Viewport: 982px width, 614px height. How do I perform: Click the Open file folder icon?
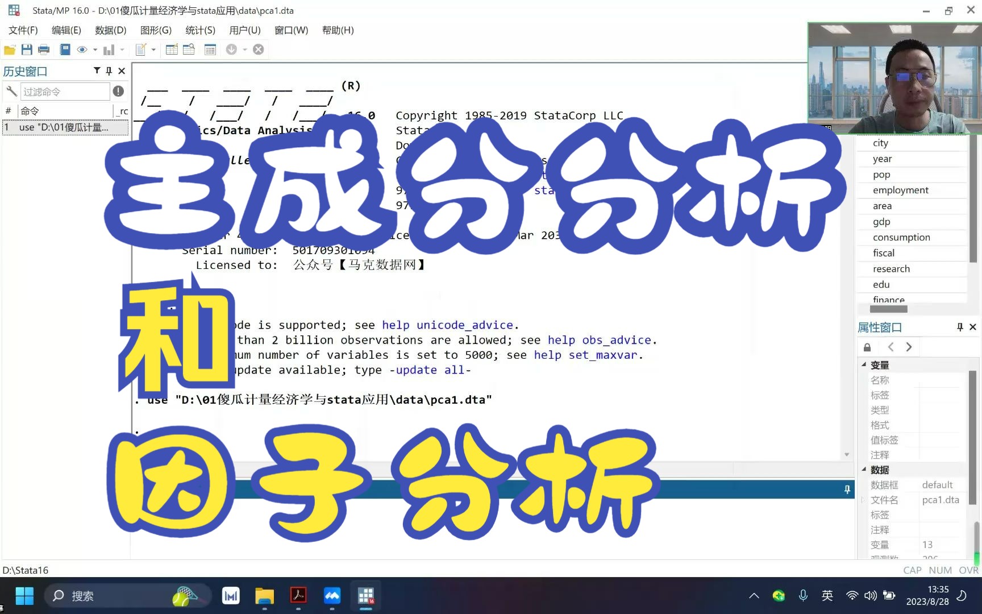pos(10,49)
